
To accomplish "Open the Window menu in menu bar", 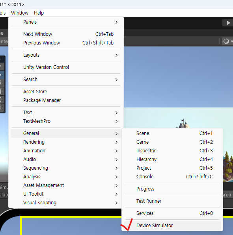I will pos(20,13).
